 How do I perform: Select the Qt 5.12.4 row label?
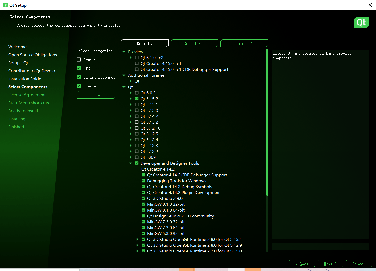pos(149,140)
